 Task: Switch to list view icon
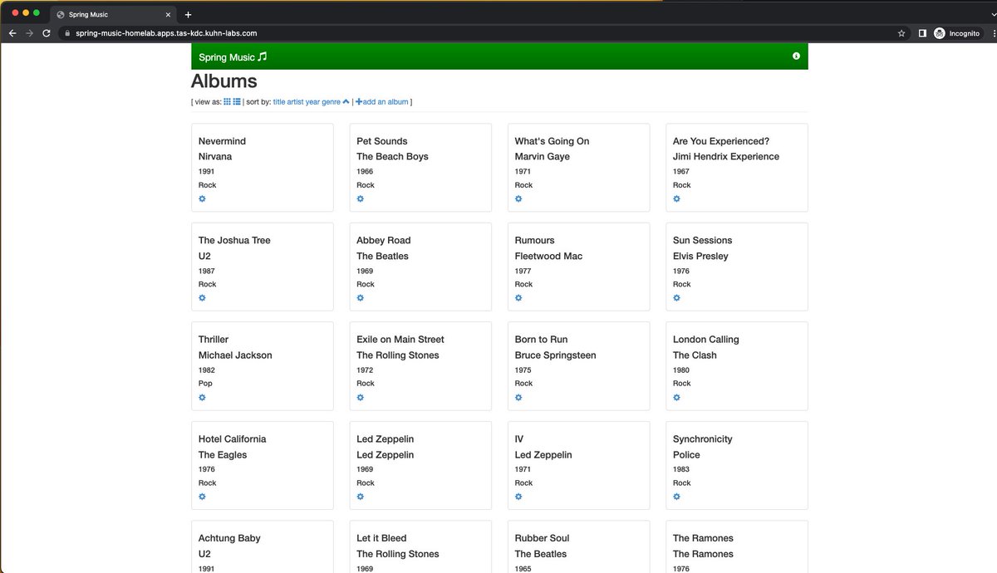(x=237, y=101)
